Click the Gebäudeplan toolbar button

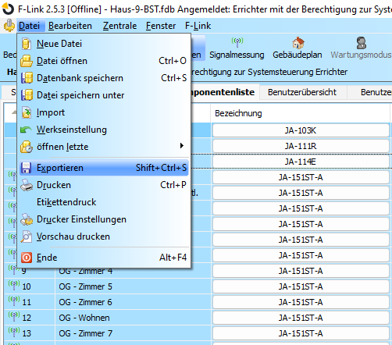point(298,48)
